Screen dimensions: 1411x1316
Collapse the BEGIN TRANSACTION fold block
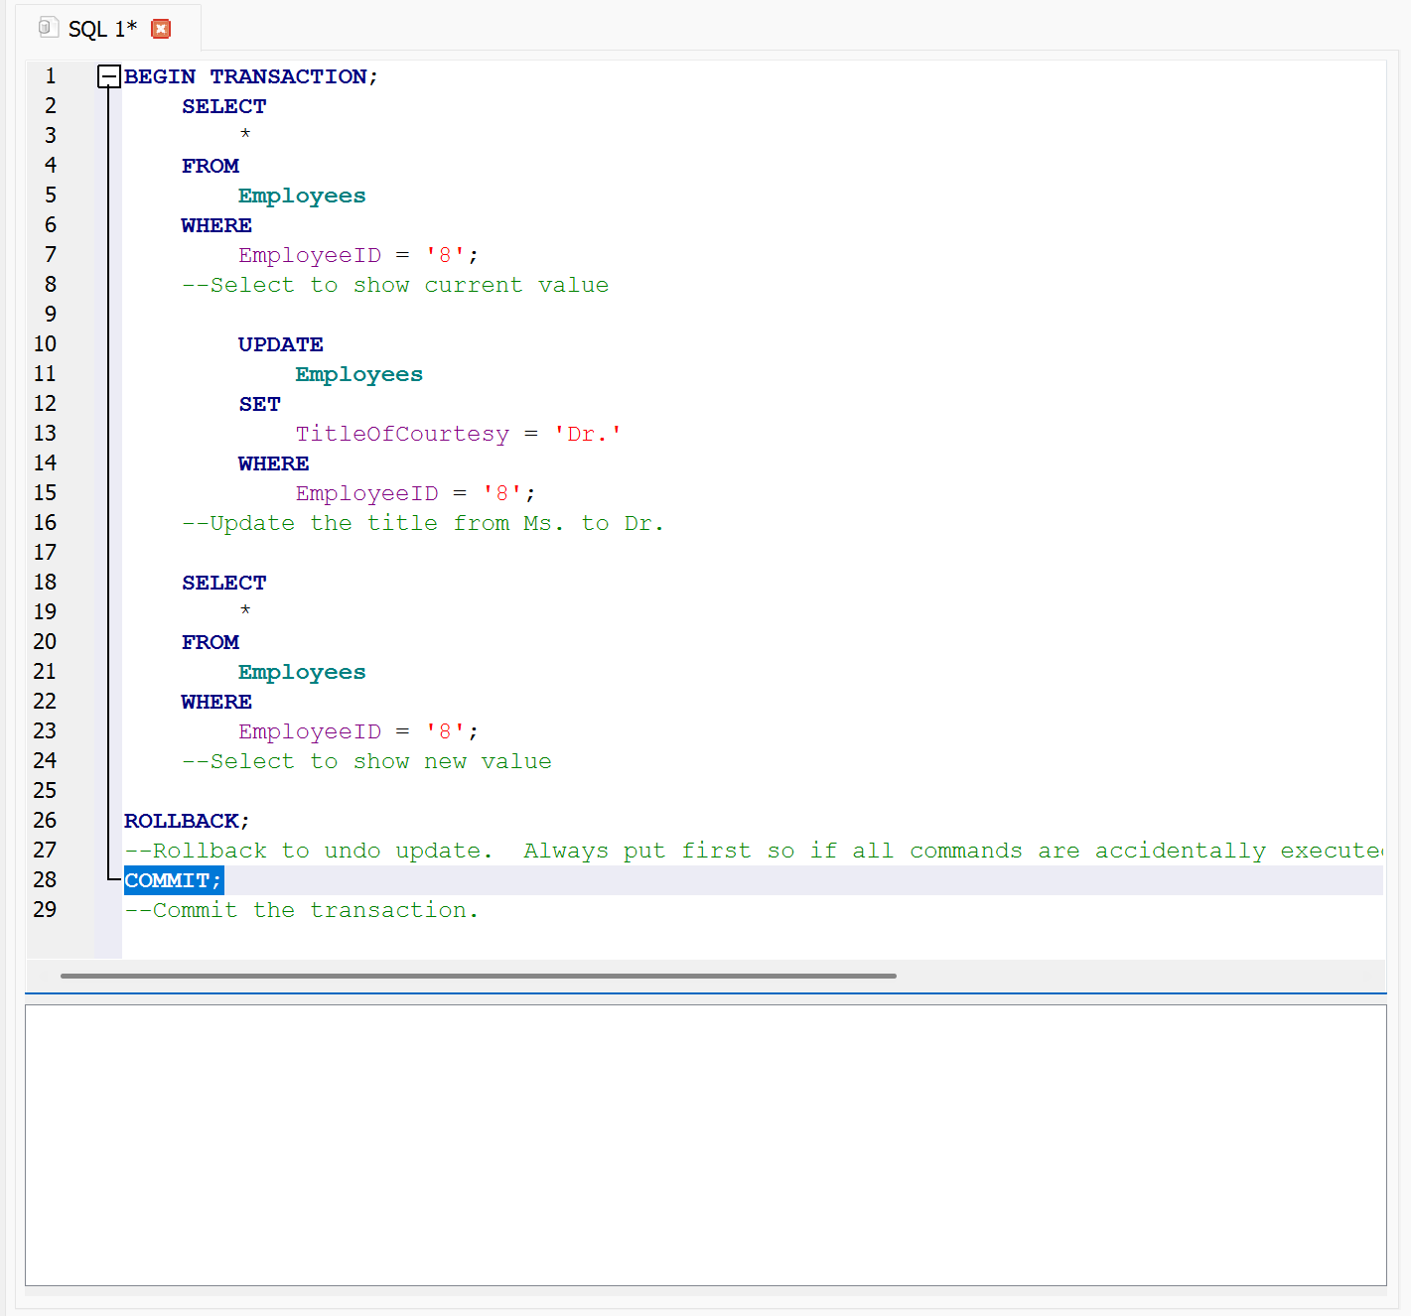pos(108,76)
